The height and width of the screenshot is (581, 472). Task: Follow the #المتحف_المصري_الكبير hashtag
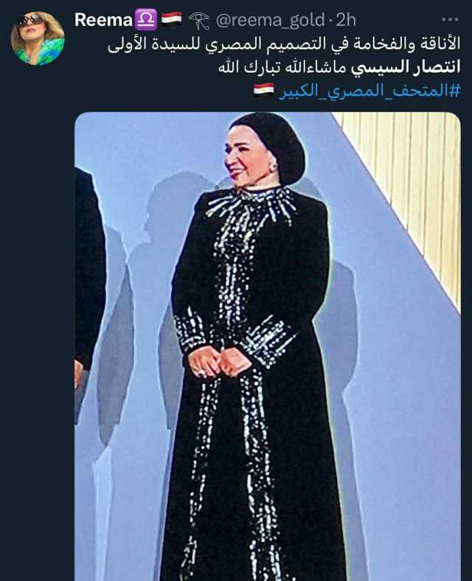pos(369,91)
